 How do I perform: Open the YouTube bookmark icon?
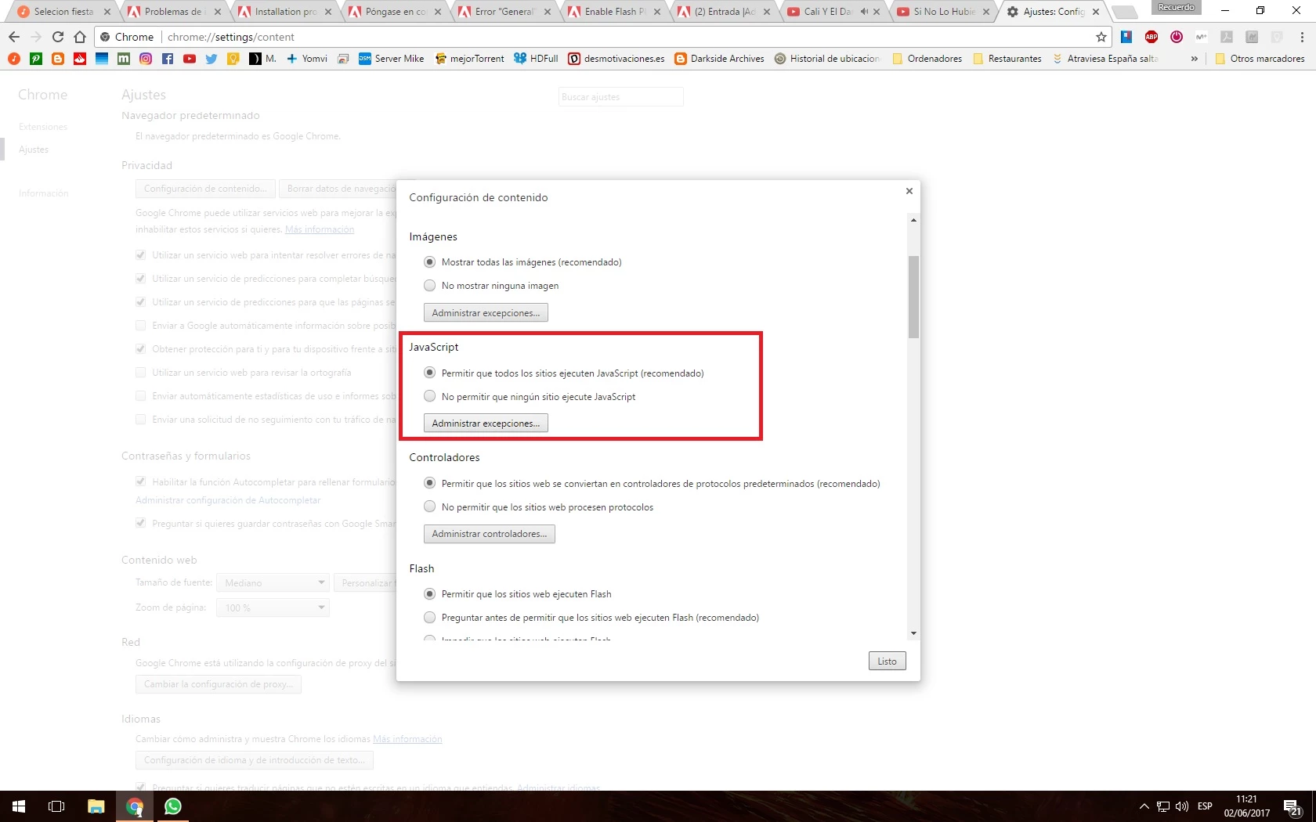190,59
